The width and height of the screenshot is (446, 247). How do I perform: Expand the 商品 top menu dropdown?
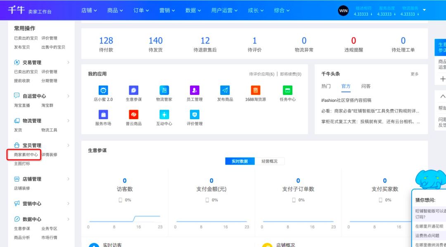[x=115, y=10]
